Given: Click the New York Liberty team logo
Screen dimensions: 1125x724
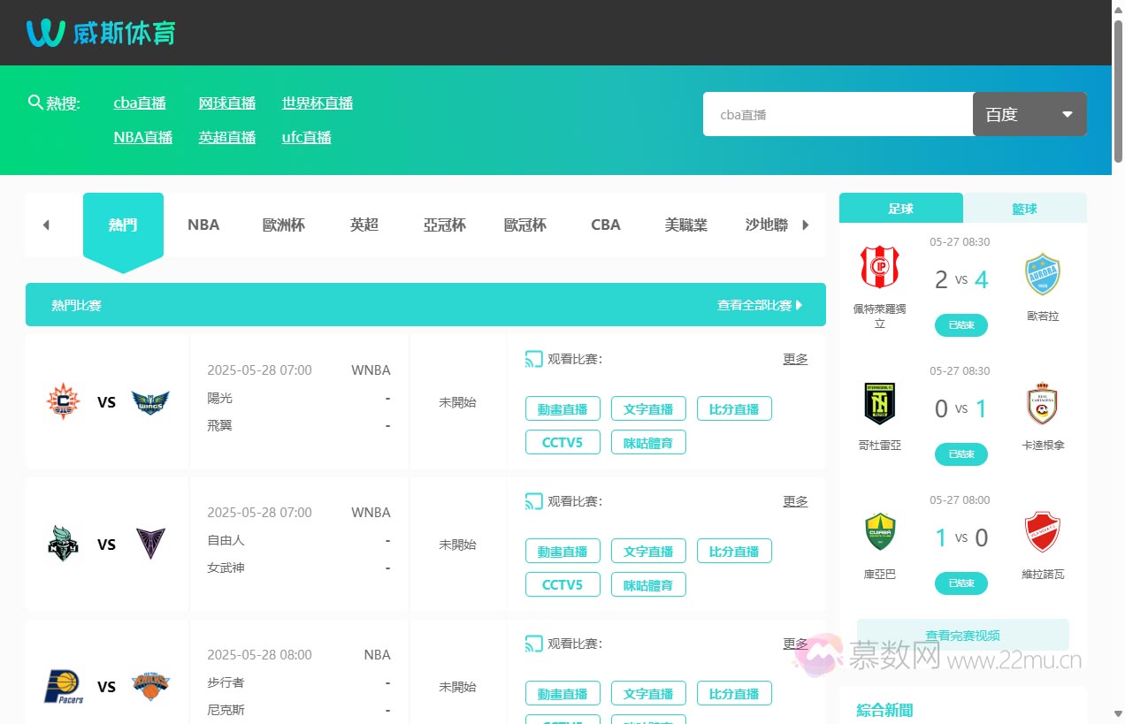Looking at the screenshot, I should point(63,545).
